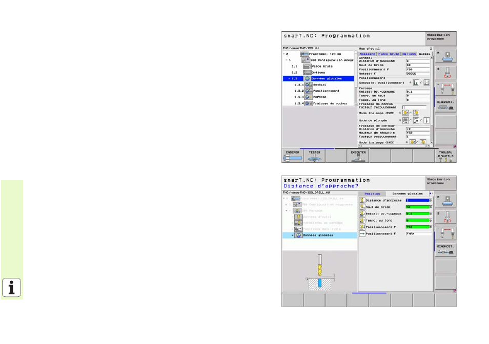The height and width of the screenshot is (344, 489).
Task: Click the tab scroll arrow next to Données globales tab
Action: [x=431, y=193]
